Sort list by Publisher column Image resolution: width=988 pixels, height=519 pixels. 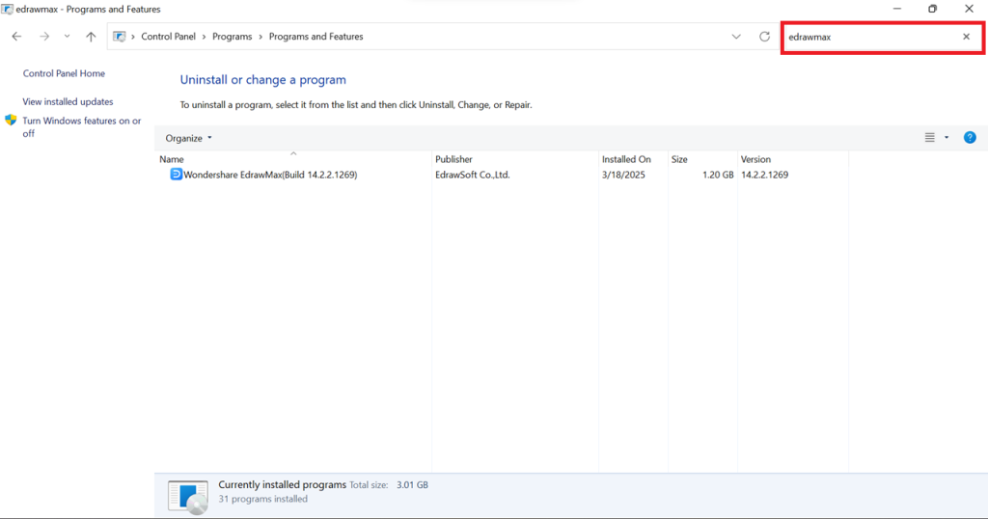(515, 159)
